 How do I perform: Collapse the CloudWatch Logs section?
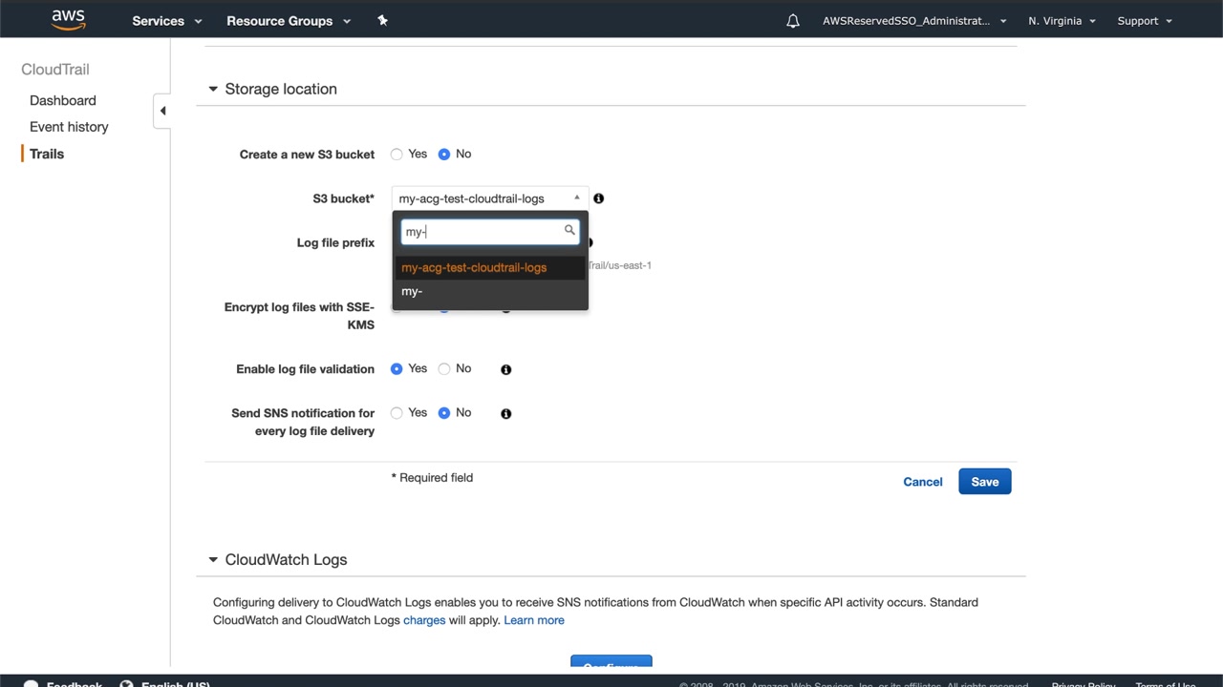(x=213, y=560)
